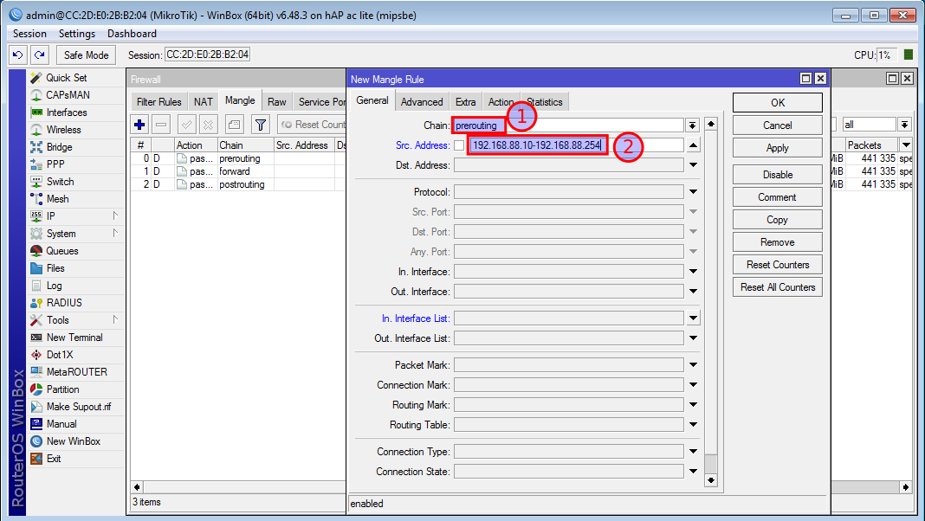Image resolution: width=925 pixels, height=521 pixels.
Task: Launch New WinBox
Action: pos(73,441)
